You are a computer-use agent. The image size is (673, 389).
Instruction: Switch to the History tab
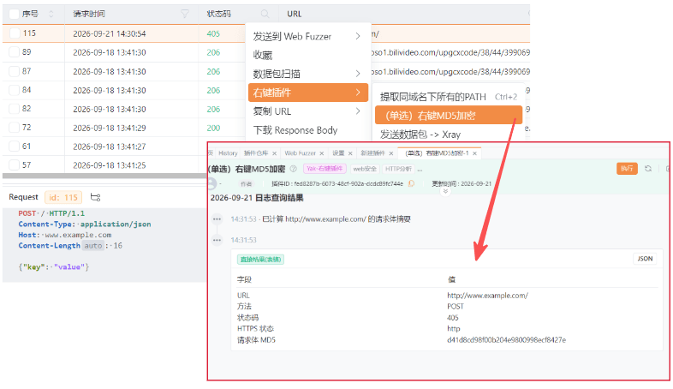pos(228,153)
